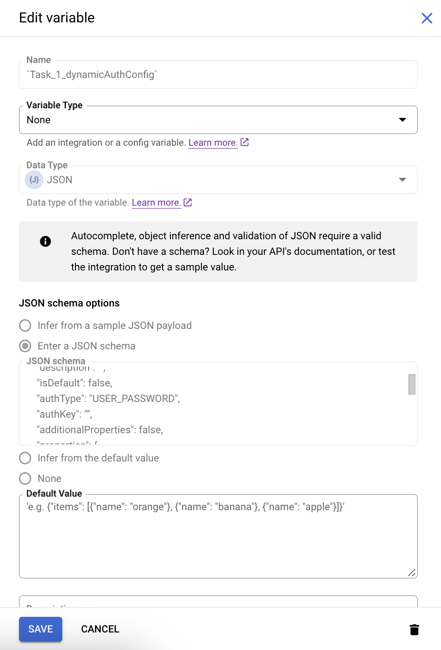Open Learn more about integration variables
This screenshot has height=650, width=441.
[213, 142]
